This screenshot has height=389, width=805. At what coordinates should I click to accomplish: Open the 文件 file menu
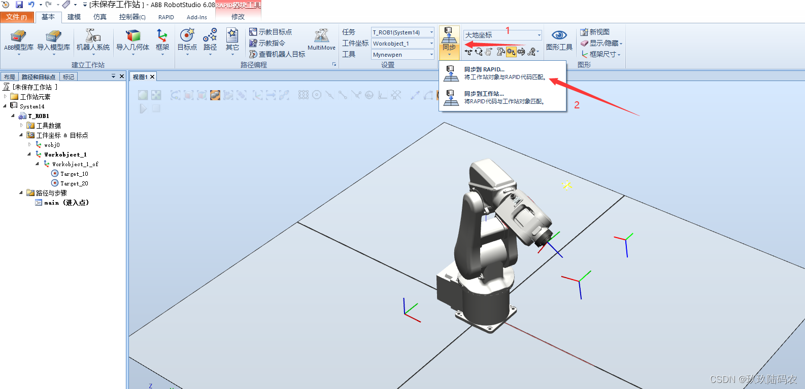(17, 17)
